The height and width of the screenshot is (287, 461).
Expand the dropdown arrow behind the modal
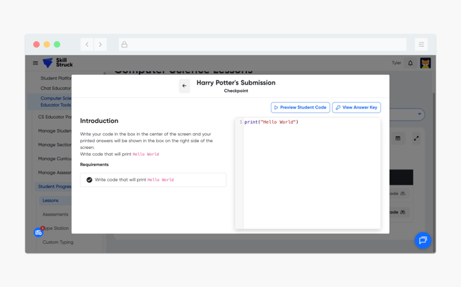pos(420,115)
